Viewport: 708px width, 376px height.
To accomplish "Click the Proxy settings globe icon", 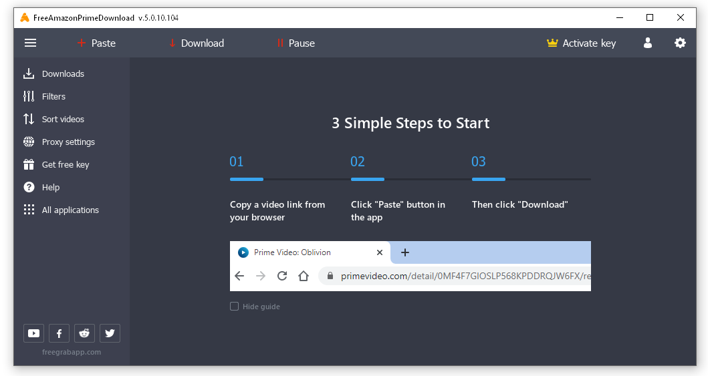I will click(29, 142).
